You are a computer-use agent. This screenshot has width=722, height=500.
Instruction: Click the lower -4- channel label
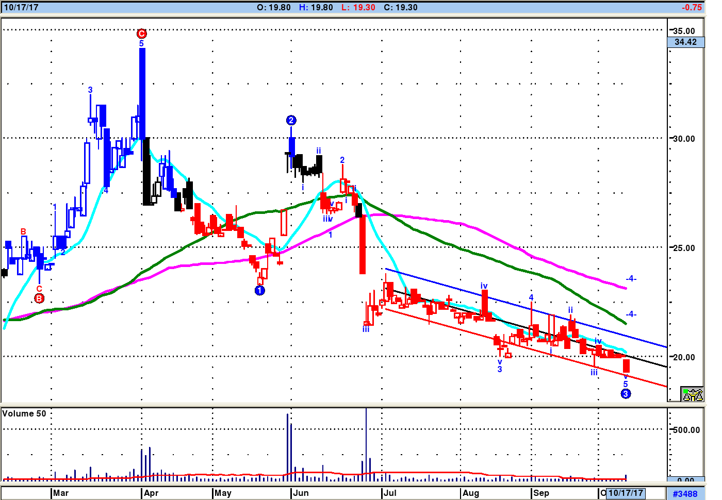tap(631, 314)
